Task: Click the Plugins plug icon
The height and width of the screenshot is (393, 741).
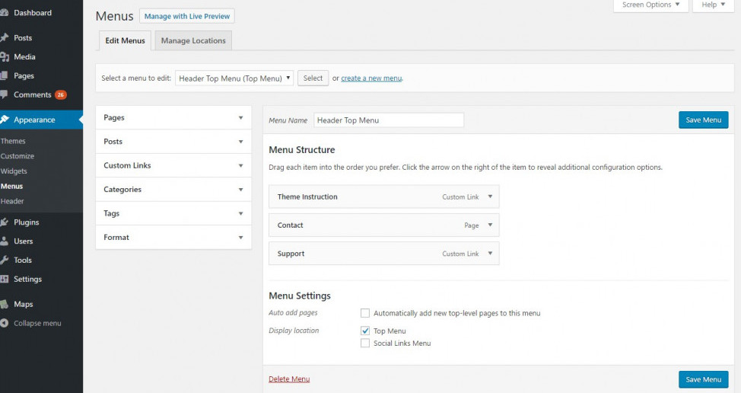Action: click(x=4, y=222)
